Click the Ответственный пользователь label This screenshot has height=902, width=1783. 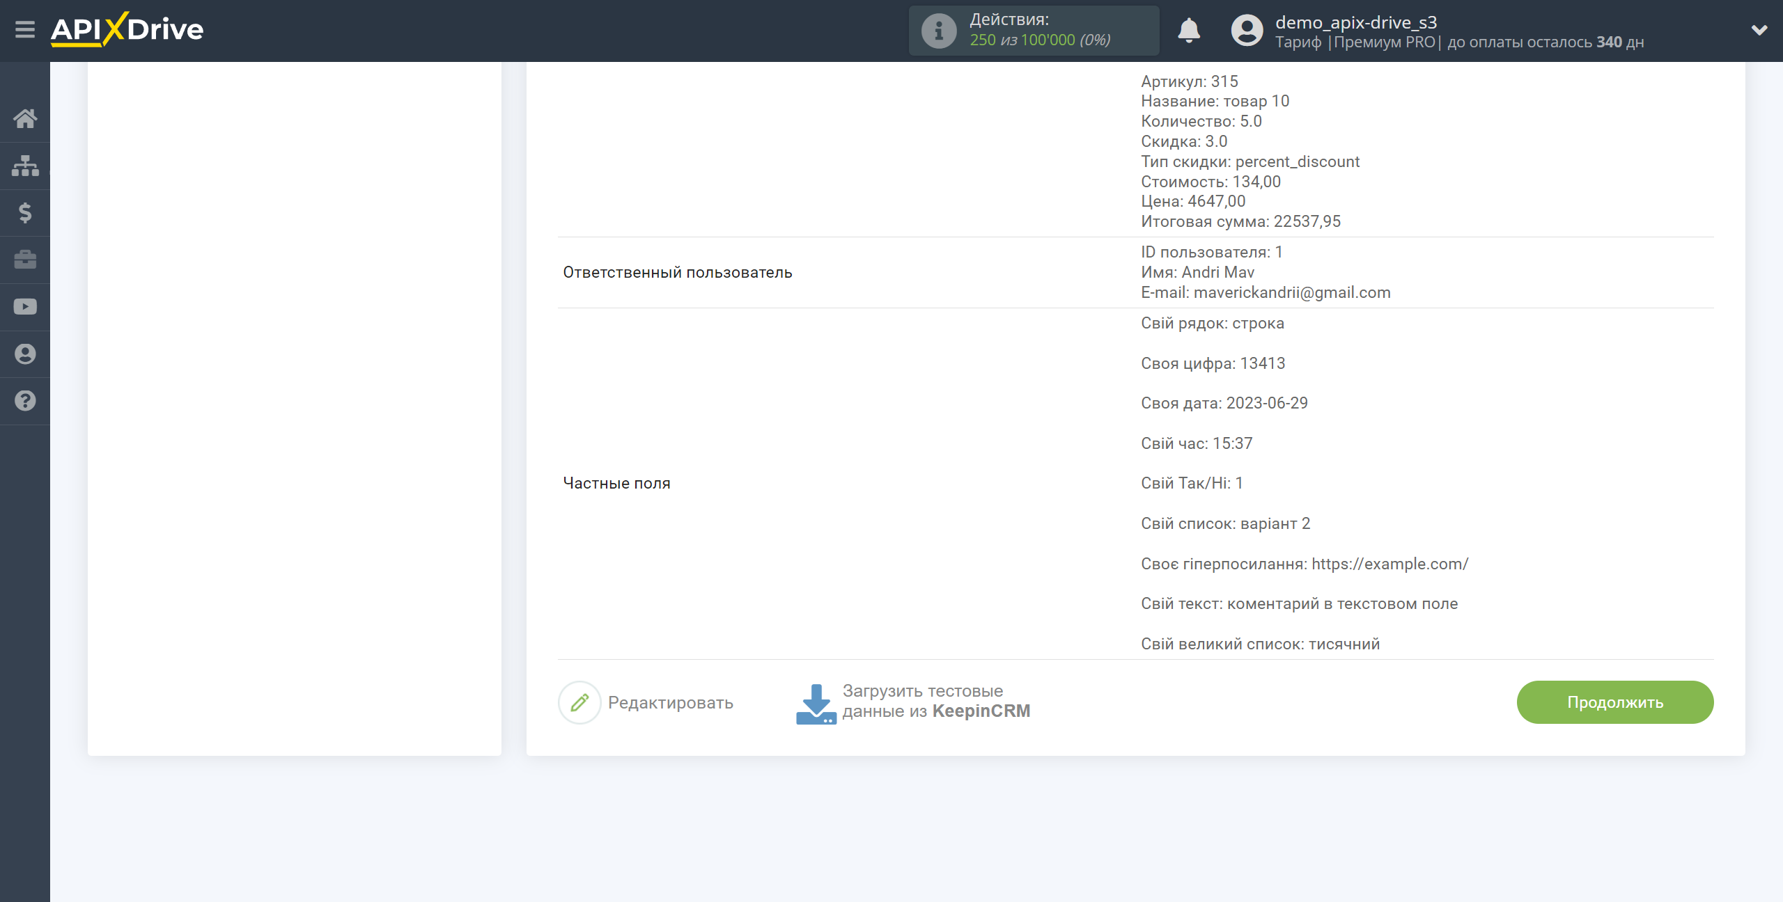(x=678, y=272)
